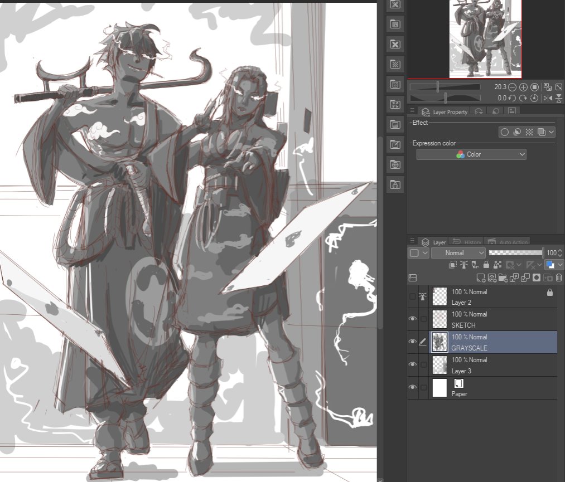The image size is (565, 482).
Task: Switch to the Layer tab
Action: [x=434, y=242]
